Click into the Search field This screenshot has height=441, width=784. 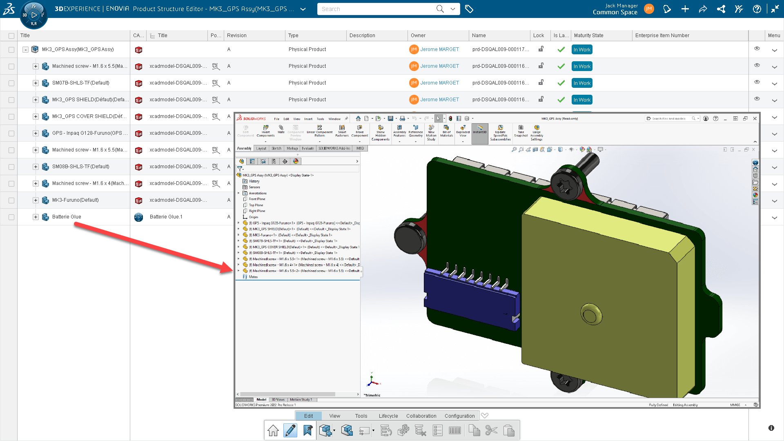point(376,9)
